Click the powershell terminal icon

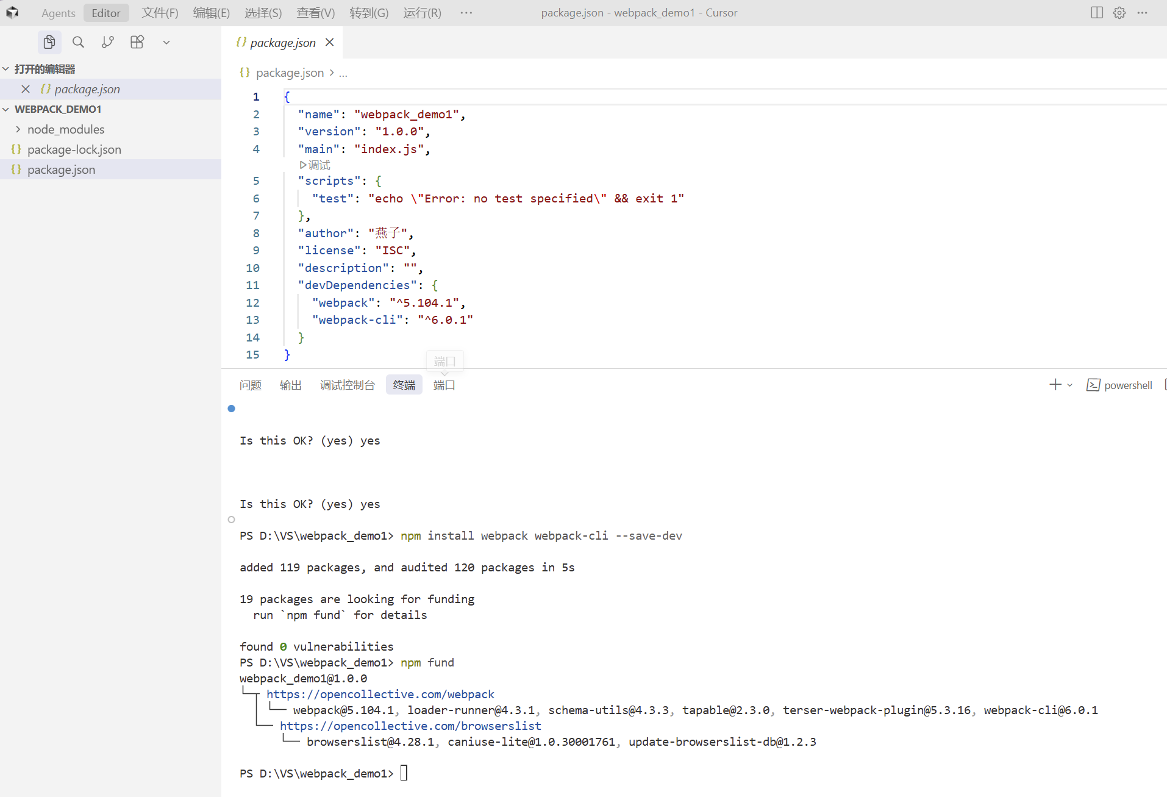[1093, 385]
